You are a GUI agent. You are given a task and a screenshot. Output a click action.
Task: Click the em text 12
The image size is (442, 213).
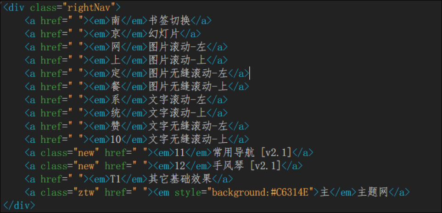click(x=179, y=166)
